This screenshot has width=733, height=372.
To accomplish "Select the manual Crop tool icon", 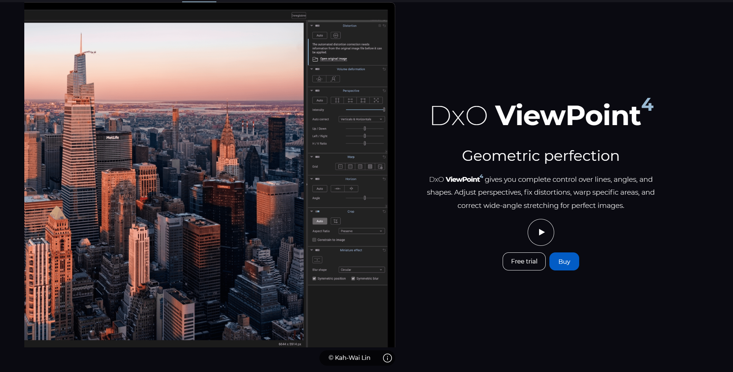I will pyautogui.click(x=336, y=221).
